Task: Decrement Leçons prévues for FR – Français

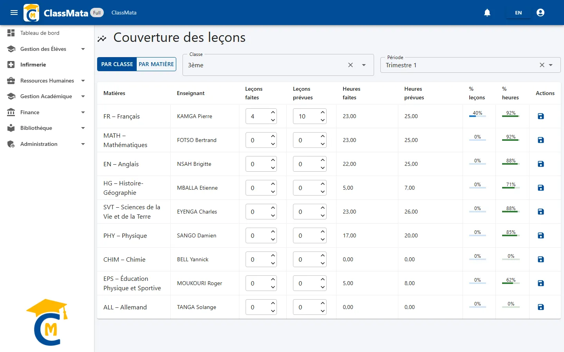Action: [x=323, y=120]
